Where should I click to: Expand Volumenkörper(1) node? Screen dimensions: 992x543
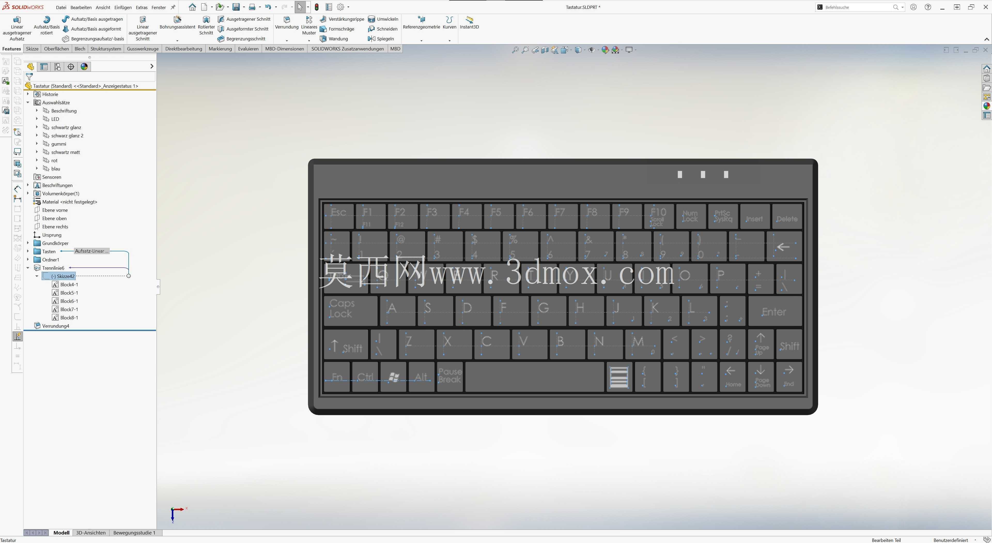tap(28, 193)
